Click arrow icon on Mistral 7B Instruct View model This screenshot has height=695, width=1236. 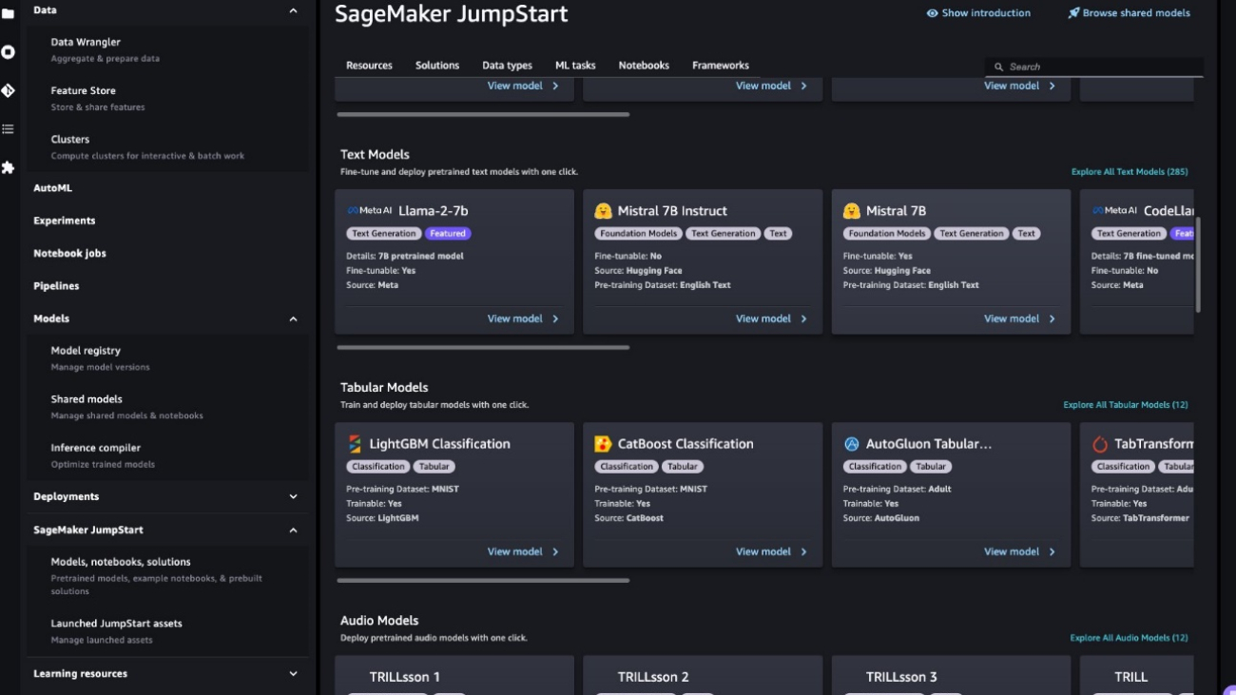pyautogui.click(x=803, y=319)
